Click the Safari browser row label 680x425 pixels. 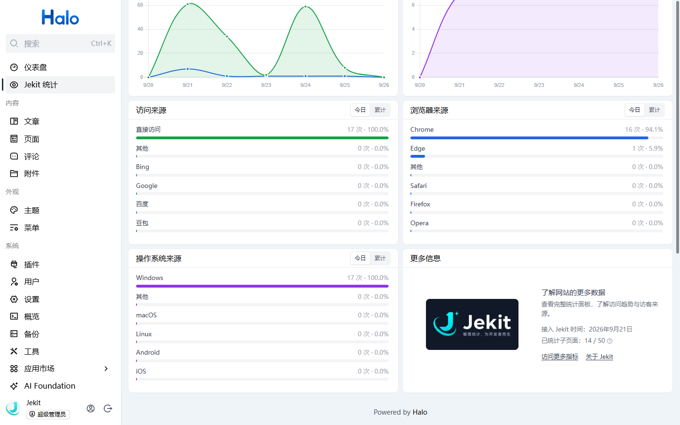coord(418,186)
